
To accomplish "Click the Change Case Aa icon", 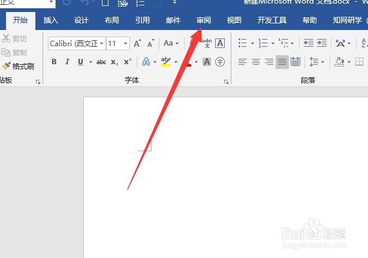I will pyautogui.click(x=168, y=43).
